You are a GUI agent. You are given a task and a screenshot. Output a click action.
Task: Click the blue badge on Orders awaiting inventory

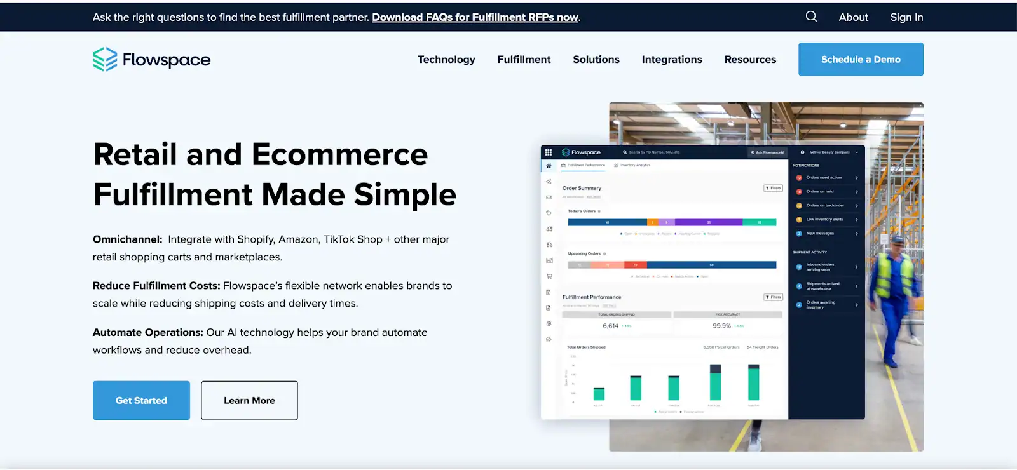pos(799,305)
